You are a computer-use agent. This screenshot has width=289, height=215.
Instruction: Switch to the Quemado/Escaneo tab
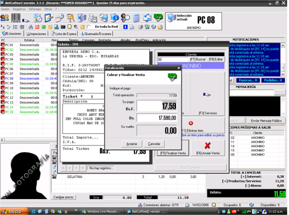(x=96, y=34)
